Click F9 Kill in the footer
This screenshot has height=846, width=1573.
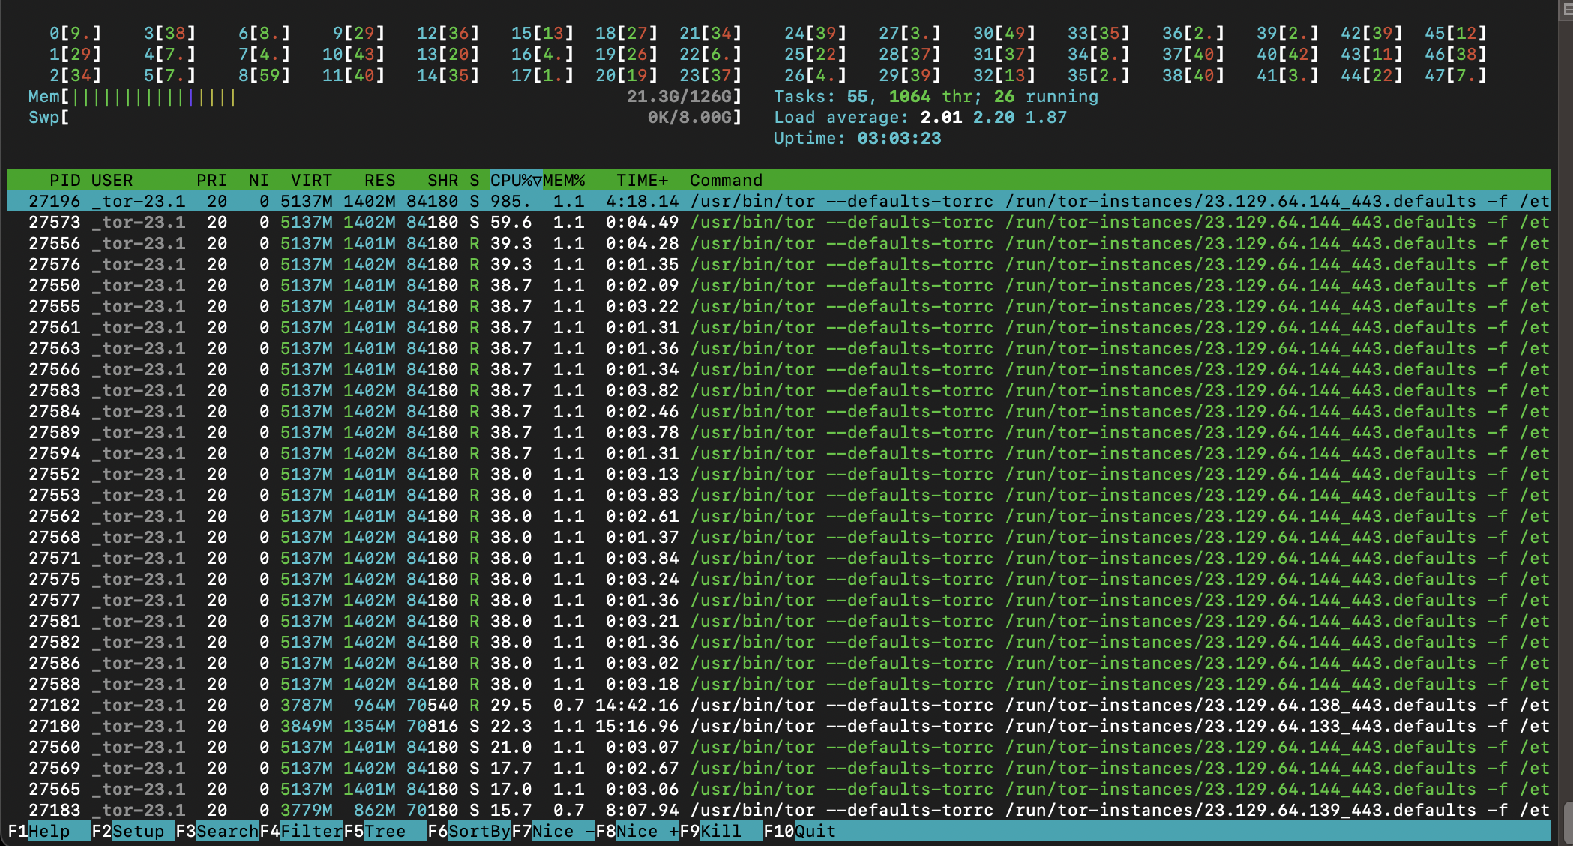point(721,831)
